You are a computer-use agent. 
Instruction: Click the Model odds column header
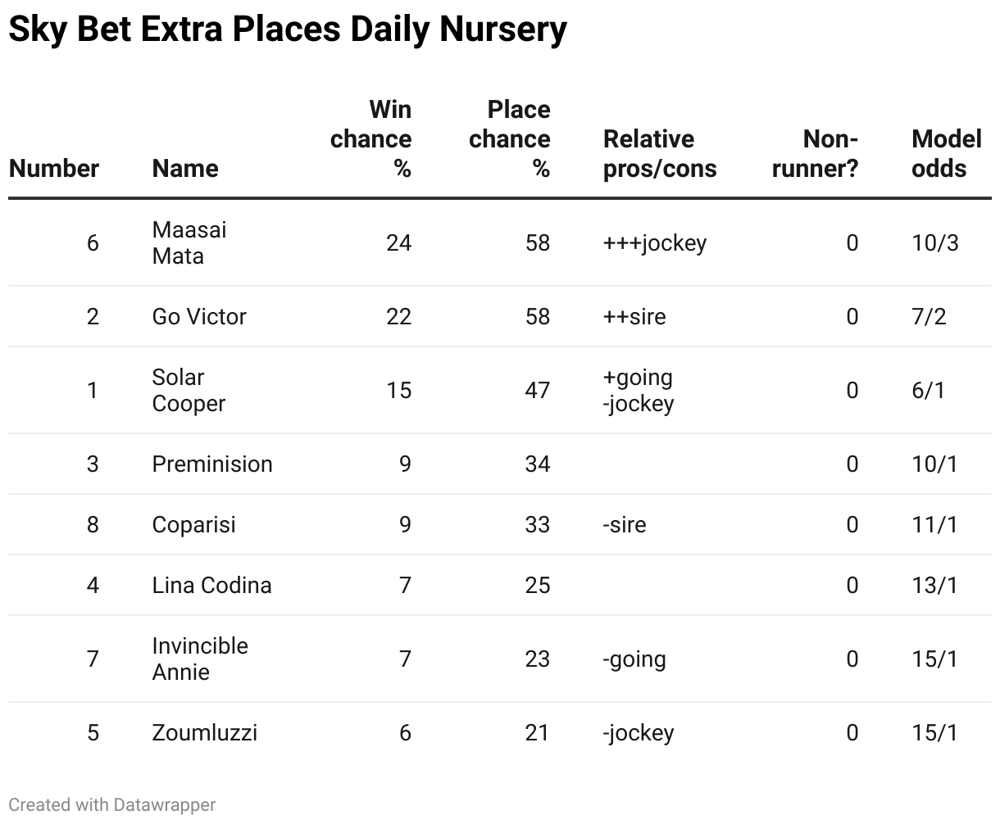(946, 154)
